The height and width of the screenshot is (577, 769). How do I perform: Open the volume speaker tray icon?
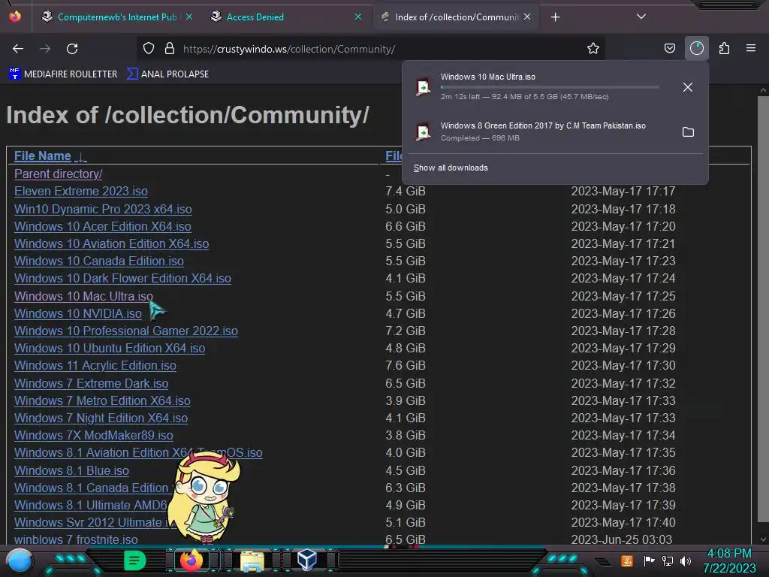[686, 560]
